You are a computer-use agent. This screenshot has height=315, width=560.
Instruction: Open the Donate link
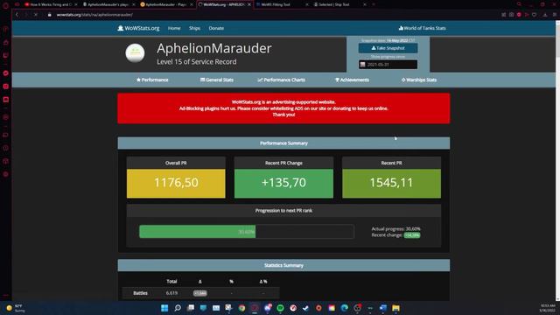(x=216, y=28)
